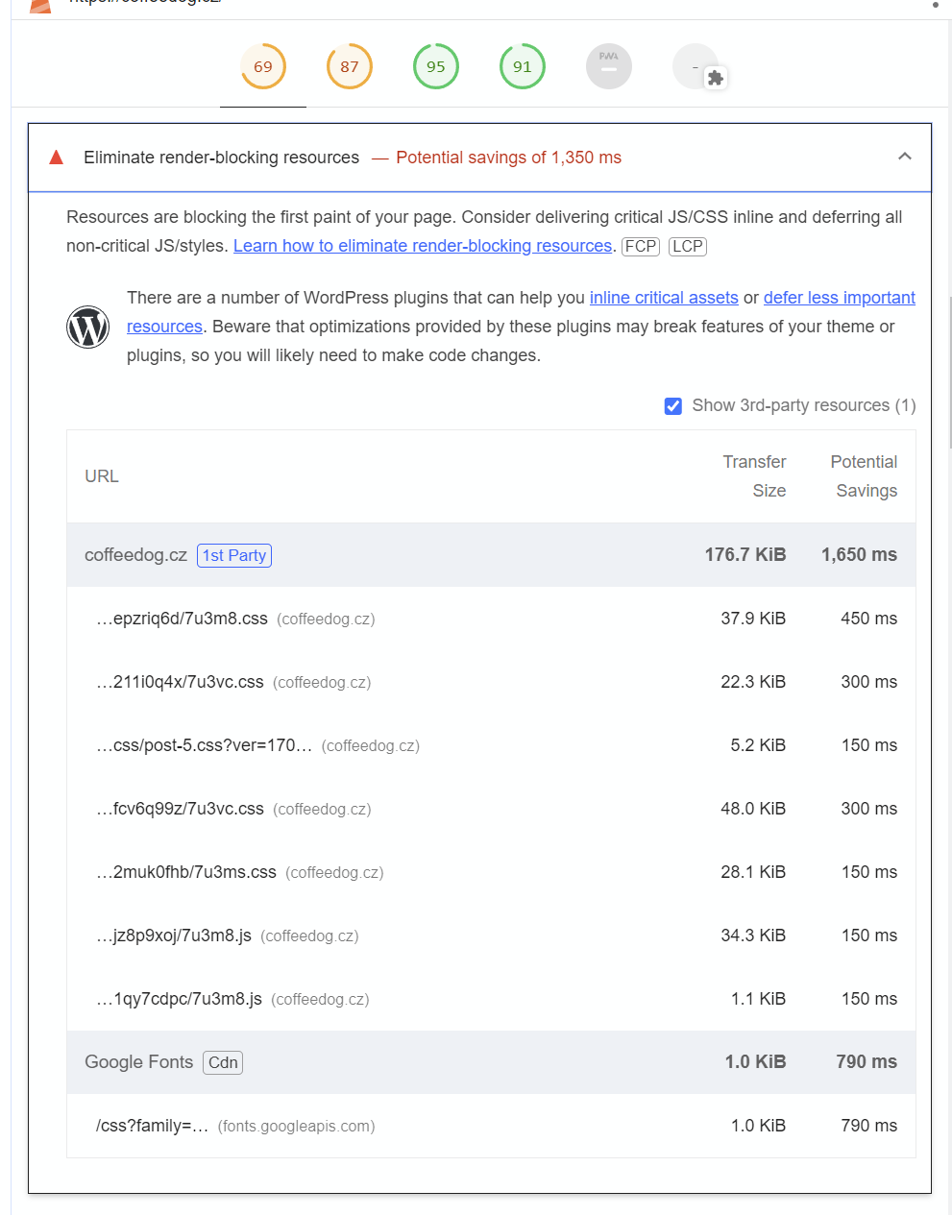Click the FCP metric tag
The height and width of the screenshot is (1215, 952).
click(641, 246)
